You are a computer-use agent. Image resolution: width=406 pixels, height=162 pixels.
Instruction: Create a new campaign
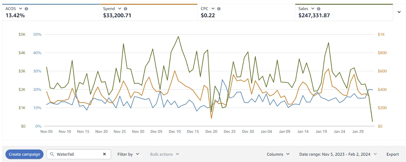(x=24, y=154)
